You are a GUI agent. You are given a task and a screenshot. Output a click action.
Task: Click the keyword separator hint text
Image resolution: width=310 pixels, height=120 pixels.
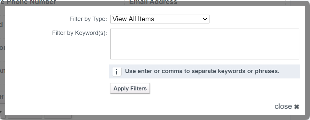tap(202, 71)
